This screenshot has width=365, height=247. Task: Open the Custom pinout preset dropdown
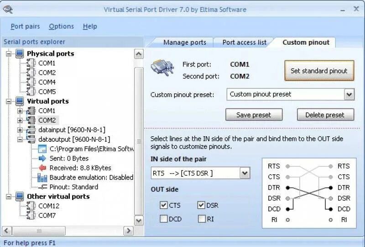(x=349, y=94)
